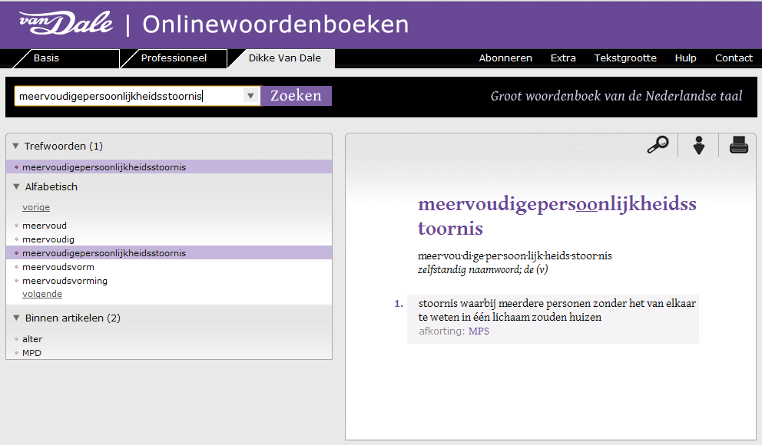The width and height of the screenshot is (762, 445).
Task: Select highlighted meervoudigepersoonlijkheidsstoornis under Alfabetisch
Action: [x=169, y=252]
